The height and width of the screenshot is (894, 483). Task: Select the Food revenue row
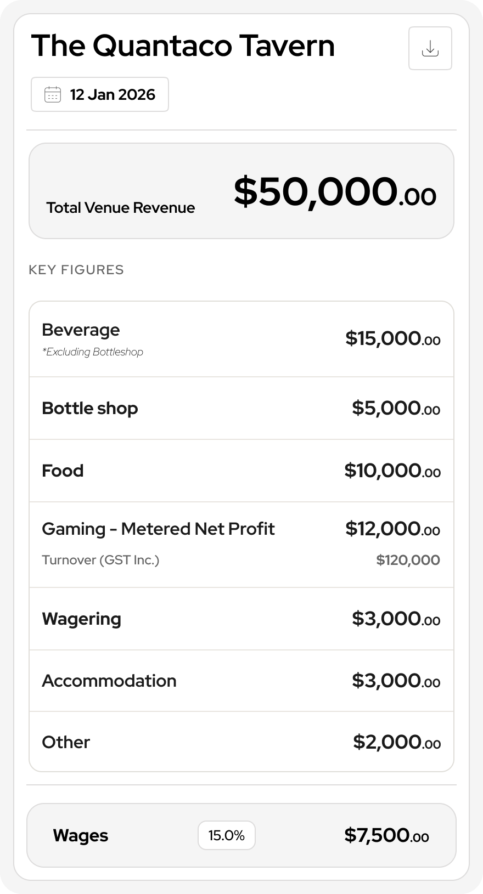(241, 471)
